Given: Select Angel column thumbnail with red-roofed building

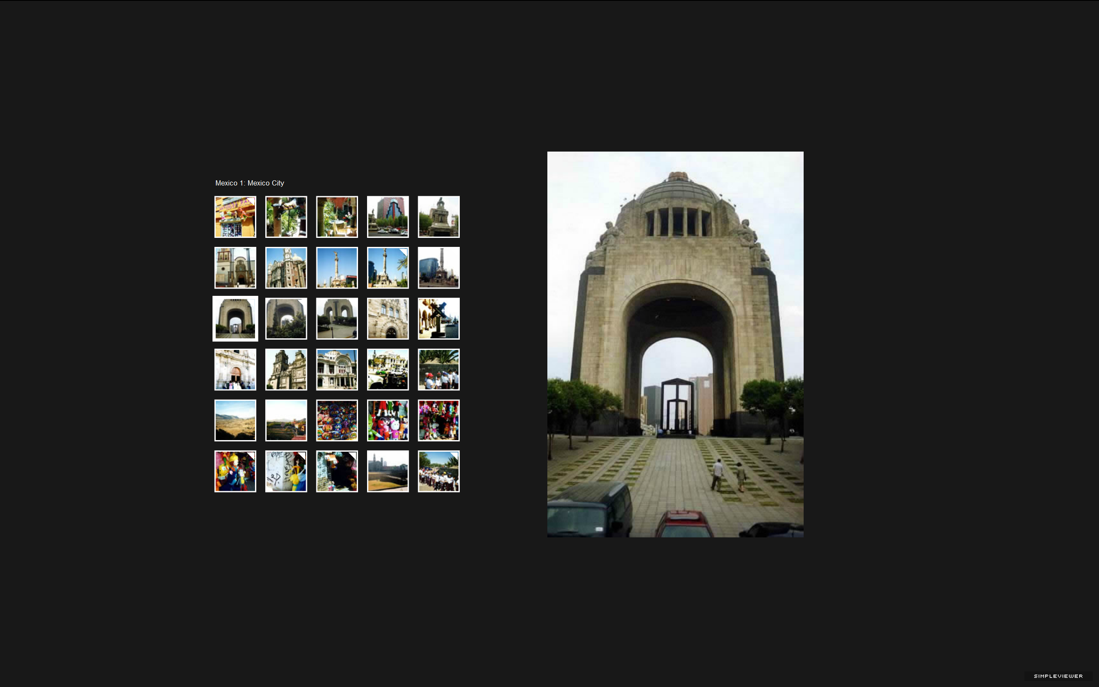Looking at the screenshot, I should coord(337,268).
